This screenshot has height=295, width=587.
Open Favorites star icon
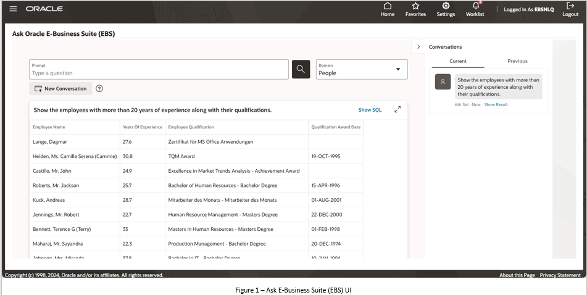415,6
